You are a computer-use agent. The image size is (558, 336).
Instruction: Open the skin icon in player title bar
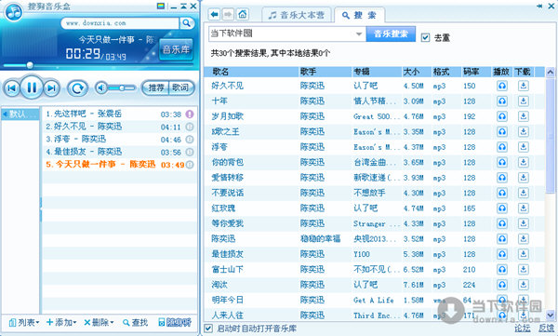point(161,7)
